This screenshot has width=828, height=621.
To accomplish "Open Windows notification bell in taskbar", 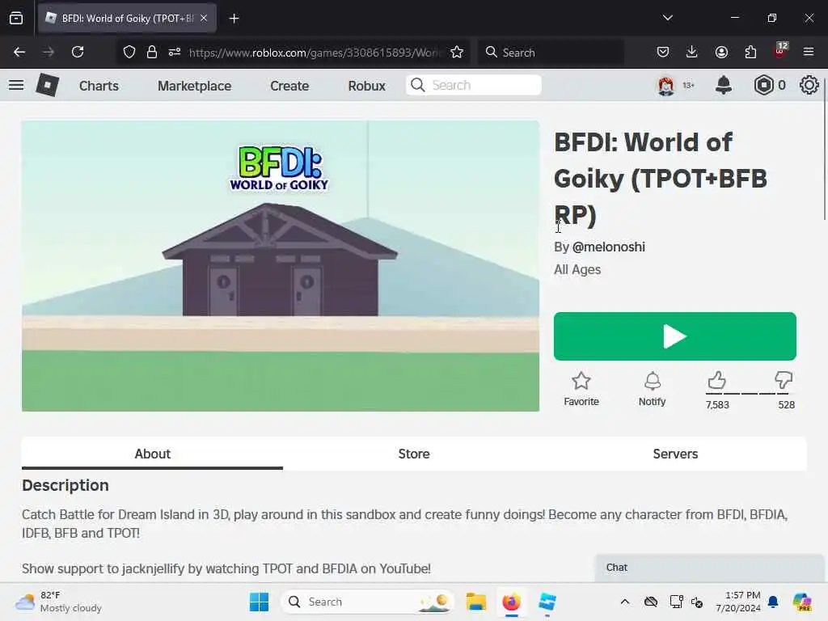I will [773, 602].
